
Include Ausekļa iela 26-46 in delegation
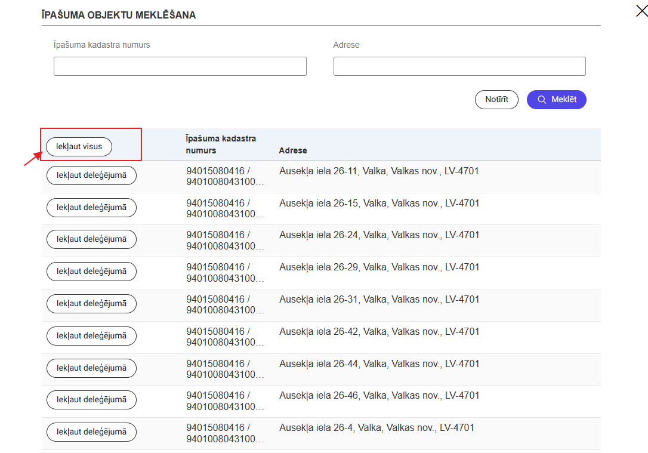[x=91, y=400]
